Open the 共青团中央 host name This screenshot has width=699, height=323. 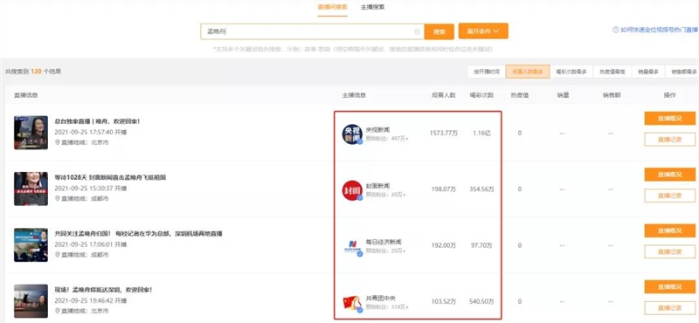[x=381, y=298]
